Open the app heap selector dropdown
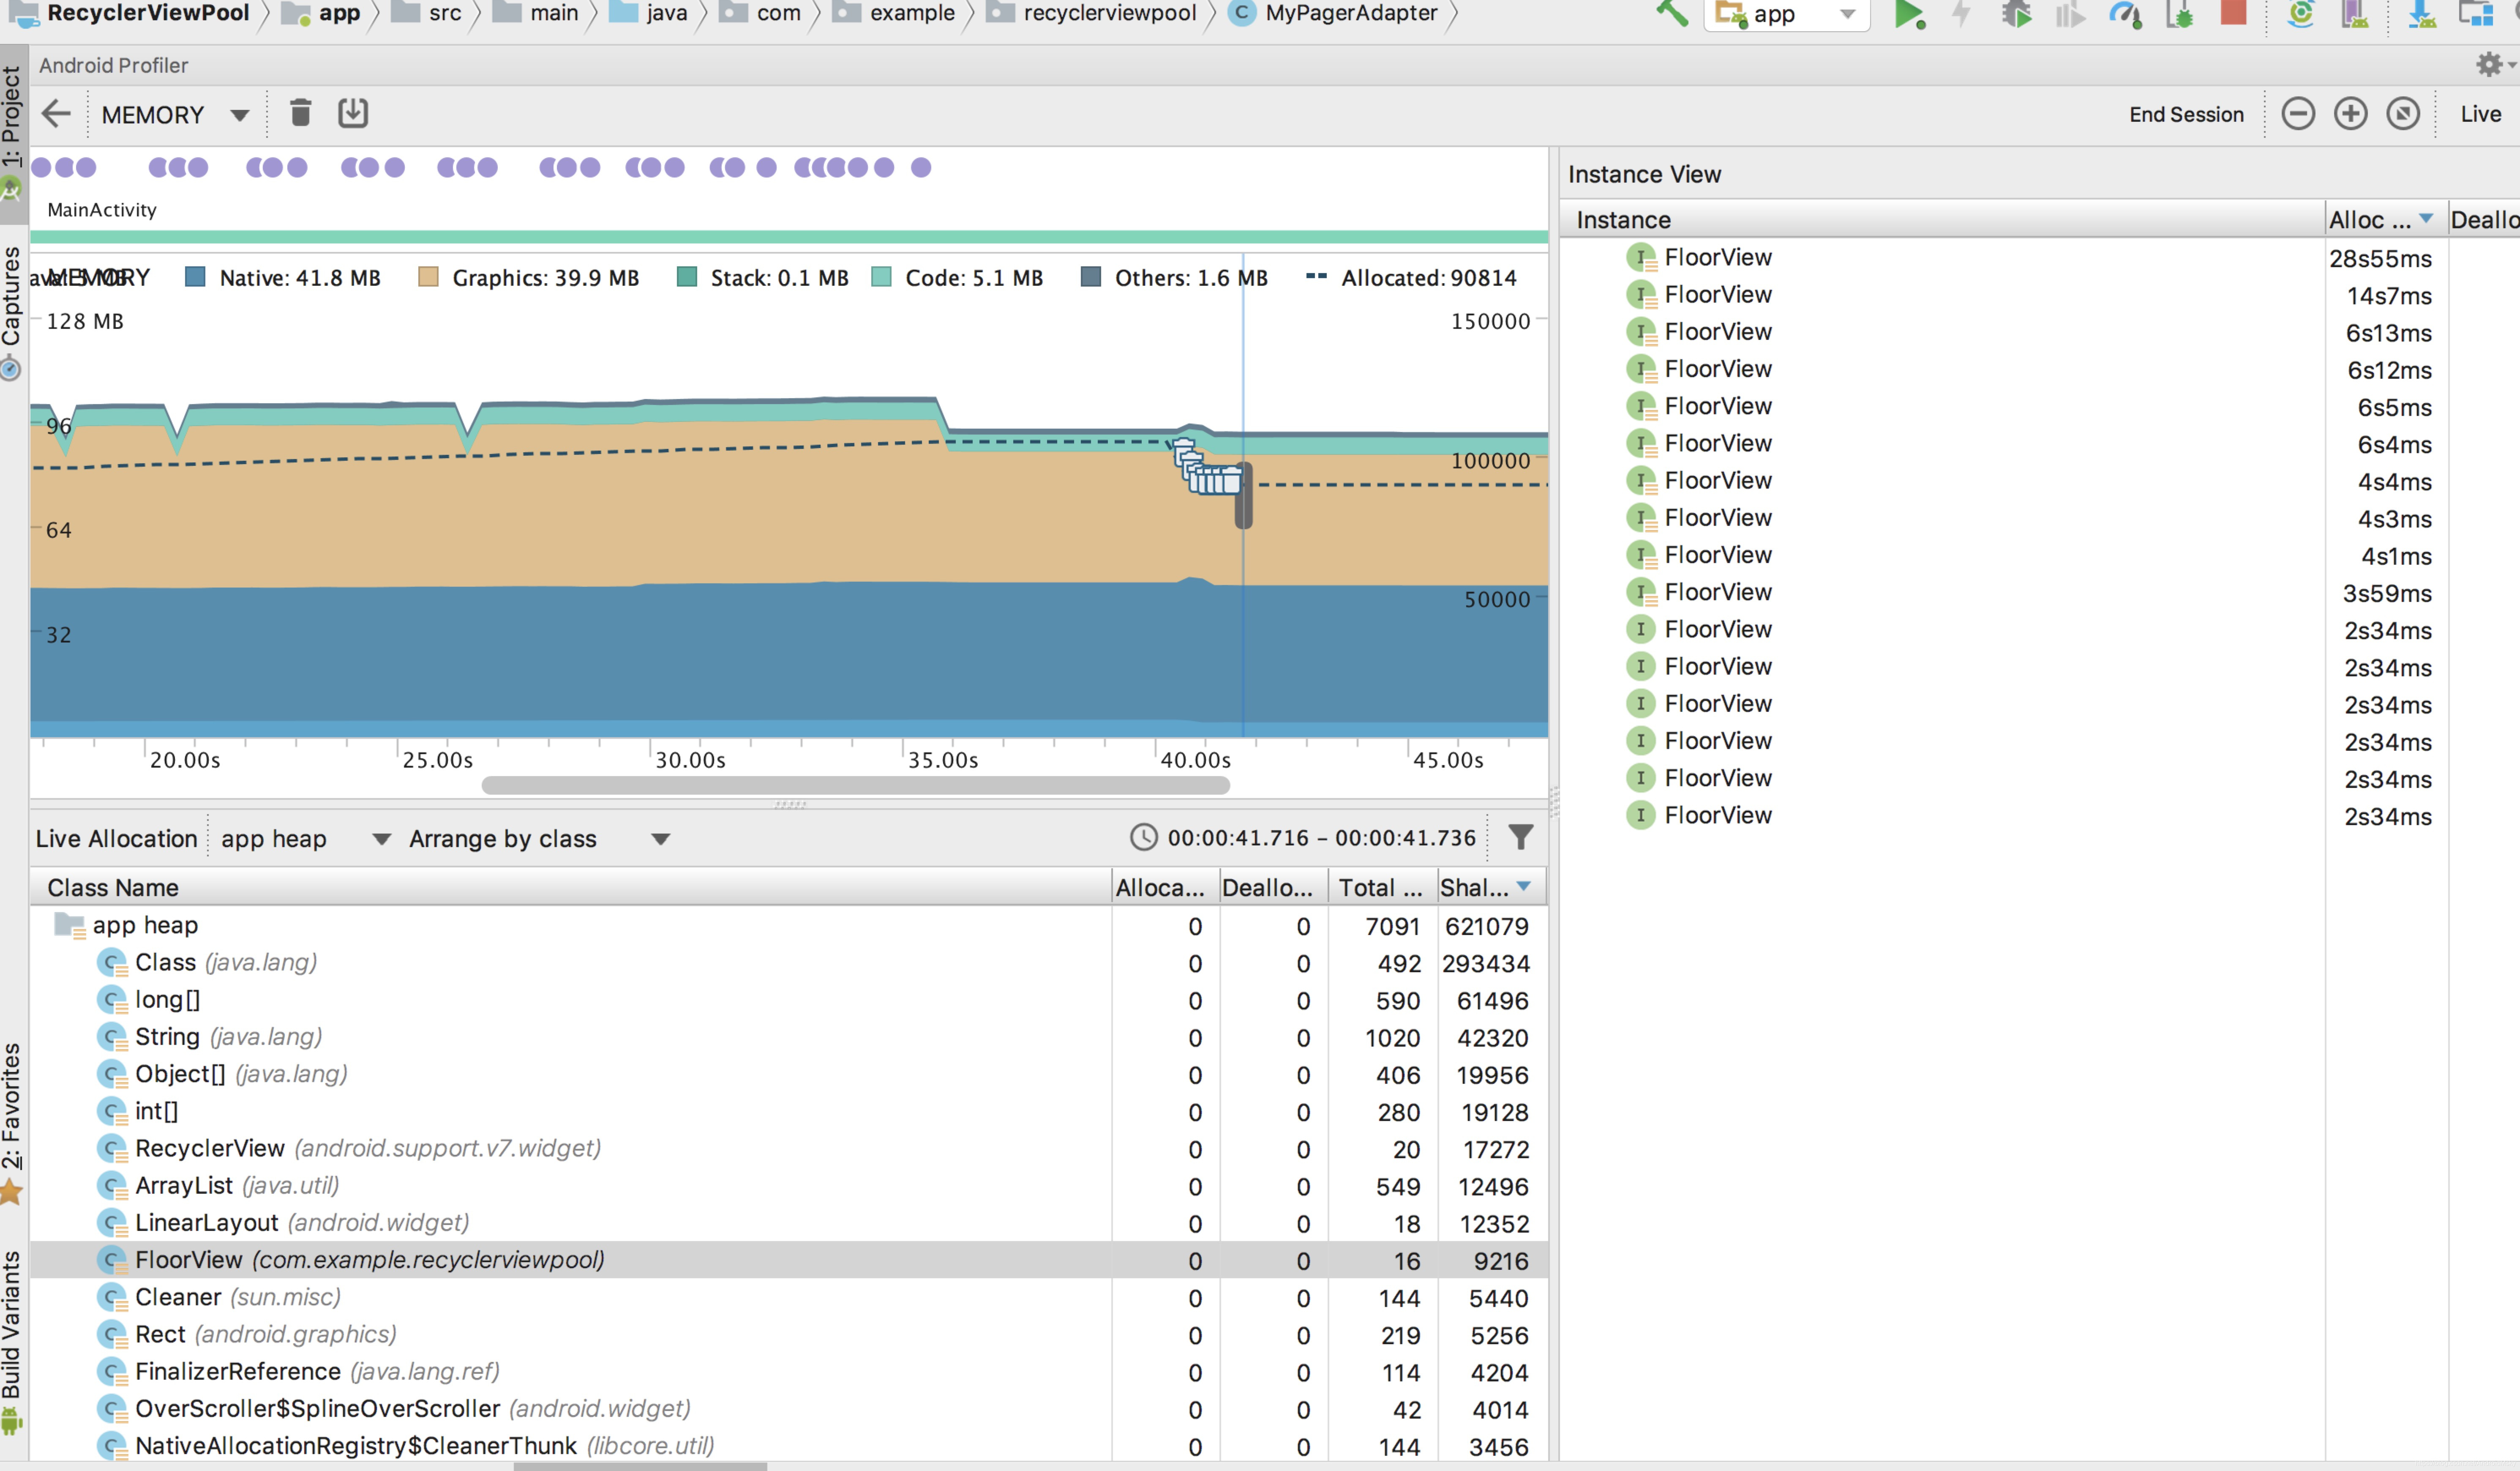Screen dimensions: 2520x1471 point(305,839)
